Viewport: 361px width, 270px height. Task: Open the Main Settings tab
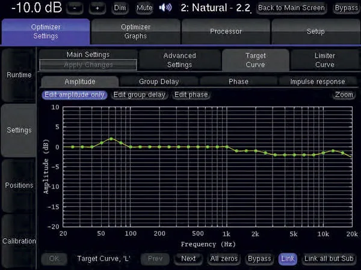coord(88,55)
